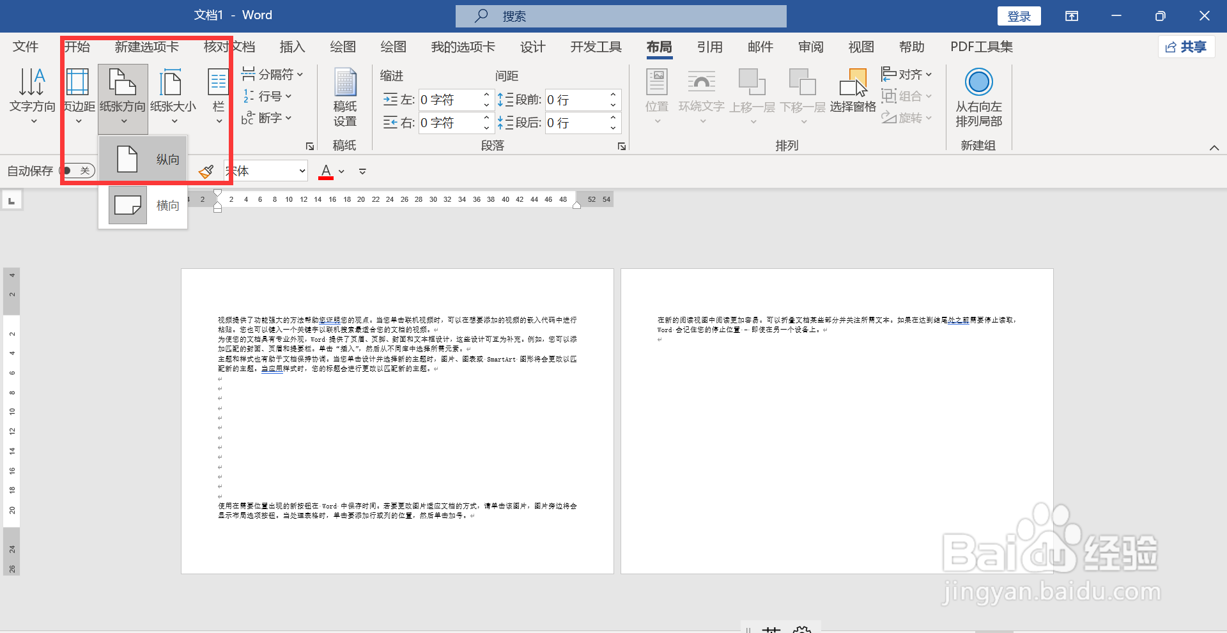Viewport: 1227px width, 633px height.
Task: Click the spacing before (段前) field
Action: (x=575, y=100)
